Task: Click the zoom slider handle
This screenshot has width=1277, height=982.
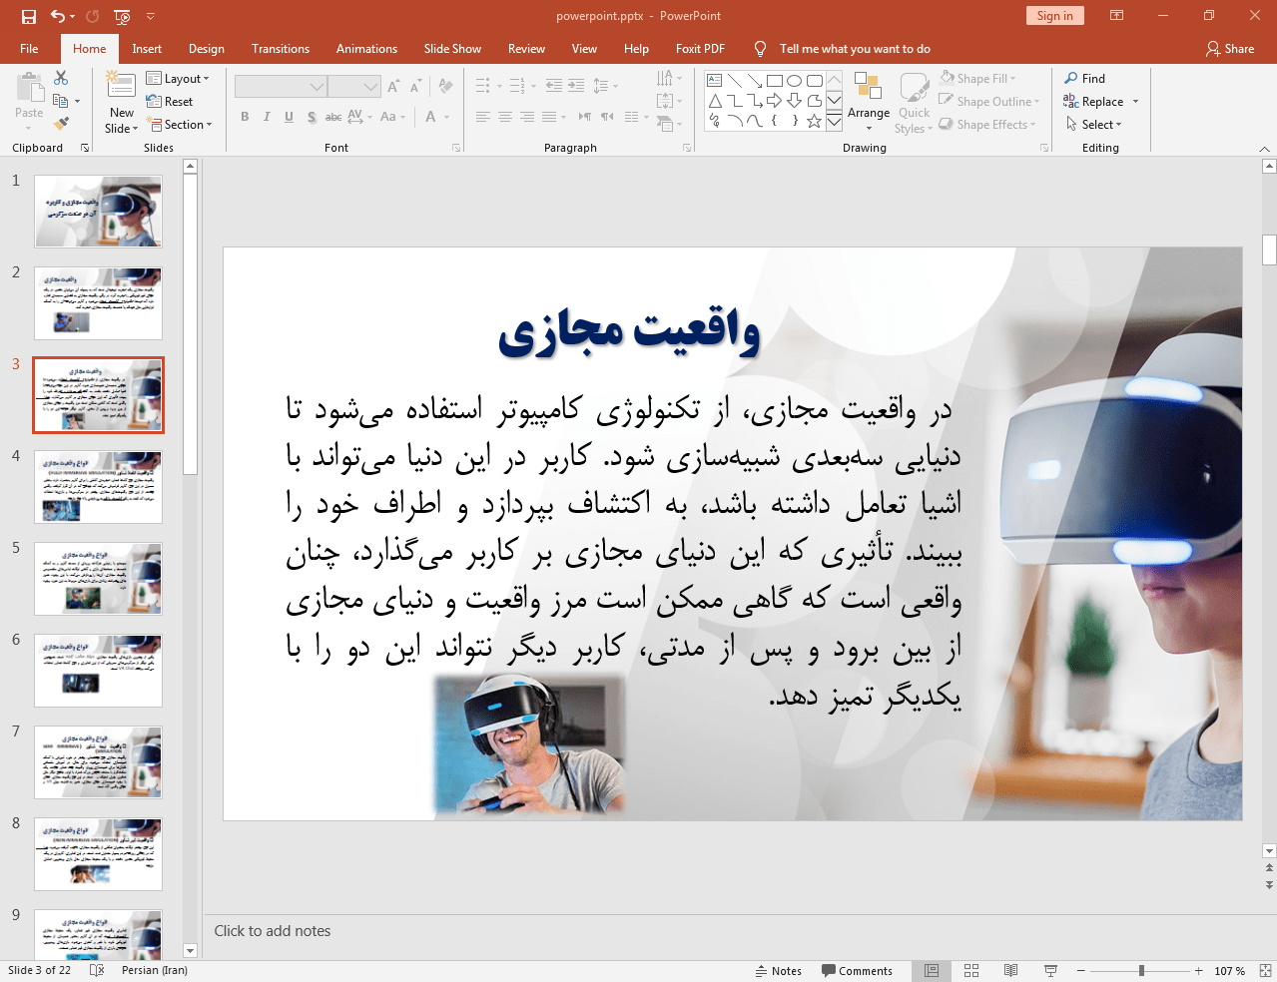Action: coord(1141,971)
